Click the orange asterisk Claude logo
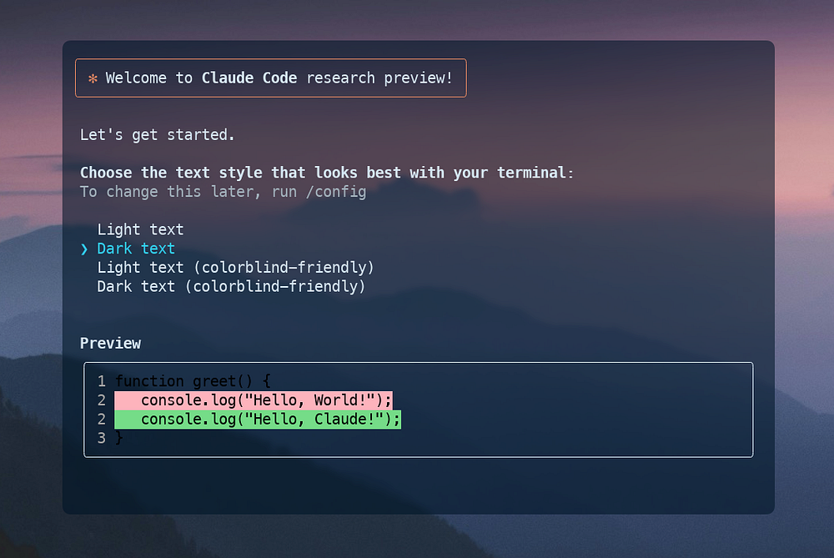The width and height of the screenshot is (834, 558). [93, 78]
